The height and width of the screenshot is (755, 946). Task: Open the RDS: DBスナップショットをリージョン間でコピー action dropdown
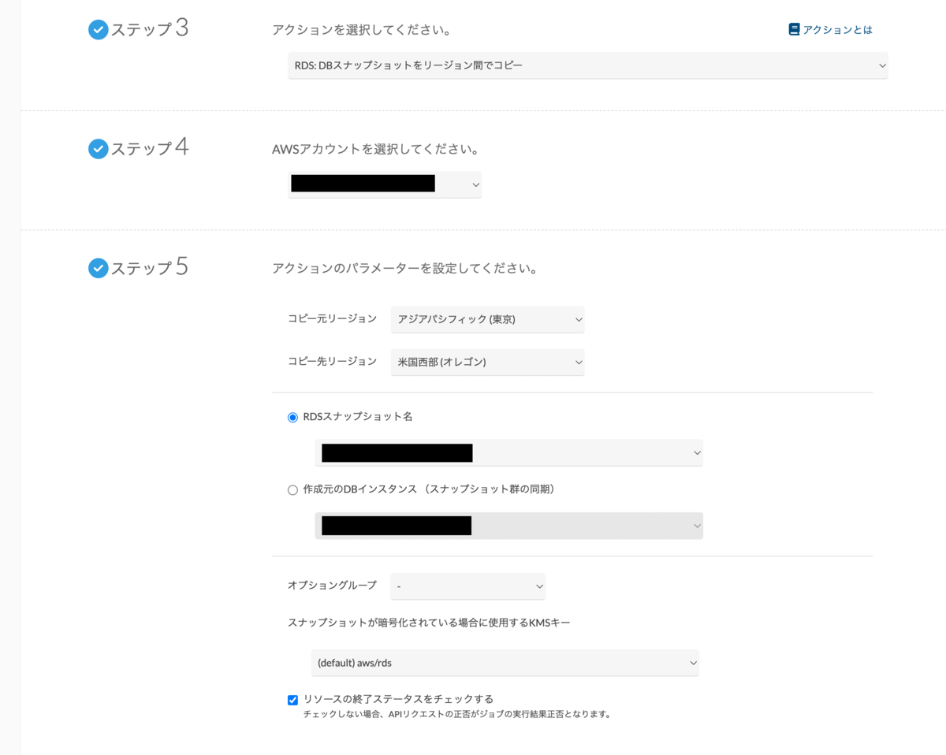[x=587, y=65]
